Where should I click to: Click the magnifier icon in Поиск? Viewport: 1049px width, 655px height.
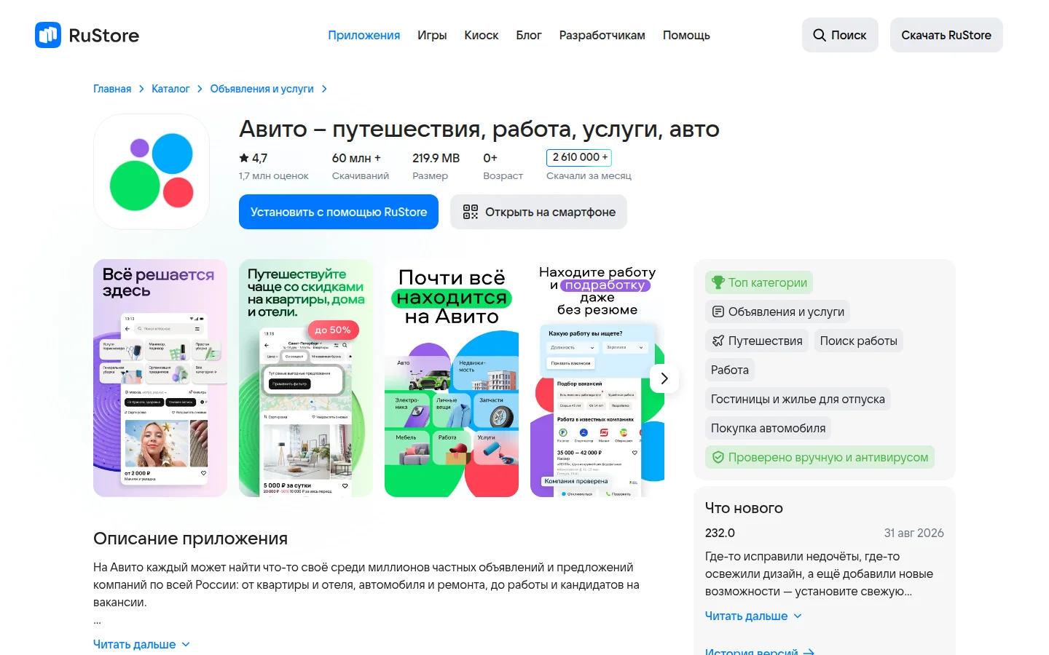[x=820, y=35]
